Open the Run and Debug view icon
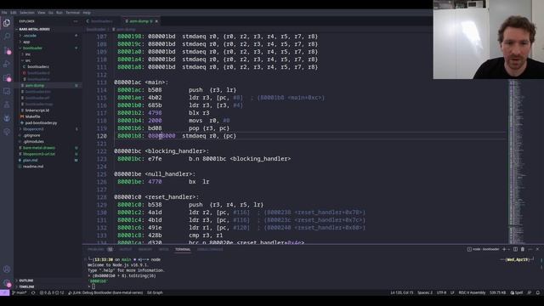 (7, 64)
